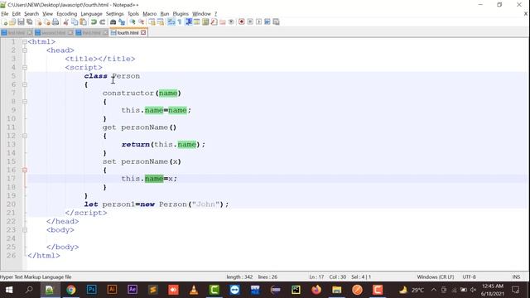Image resolution: width=530 pixels, height=298 pixels.
Task: Click the Synchronize Horizontal Scrolling icon
Action: click(161, 22)
